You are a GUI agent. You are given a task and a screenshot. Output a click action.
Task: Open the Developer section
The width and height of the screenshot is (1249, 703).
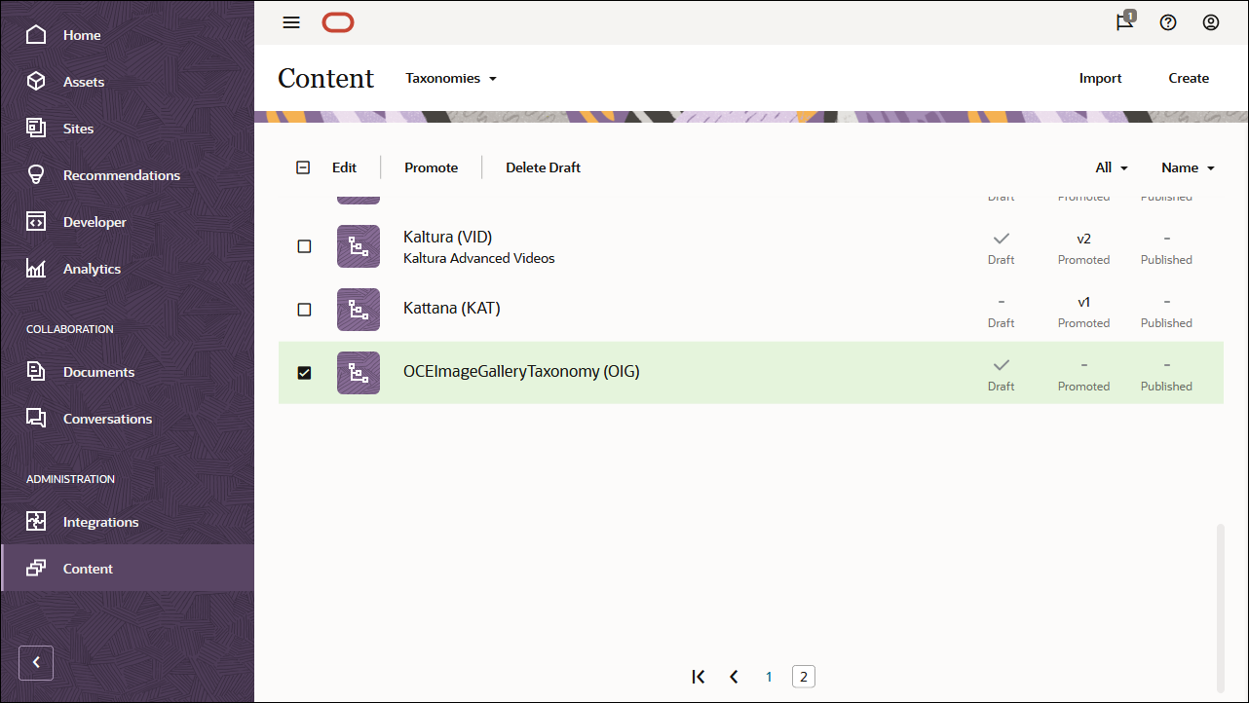[x=95, y=221]
